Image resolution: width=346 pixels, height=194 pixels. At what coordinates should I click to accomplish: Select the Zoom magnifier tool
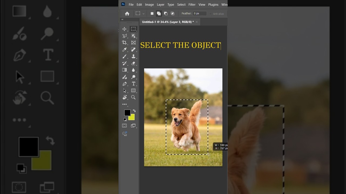point(133,97)
